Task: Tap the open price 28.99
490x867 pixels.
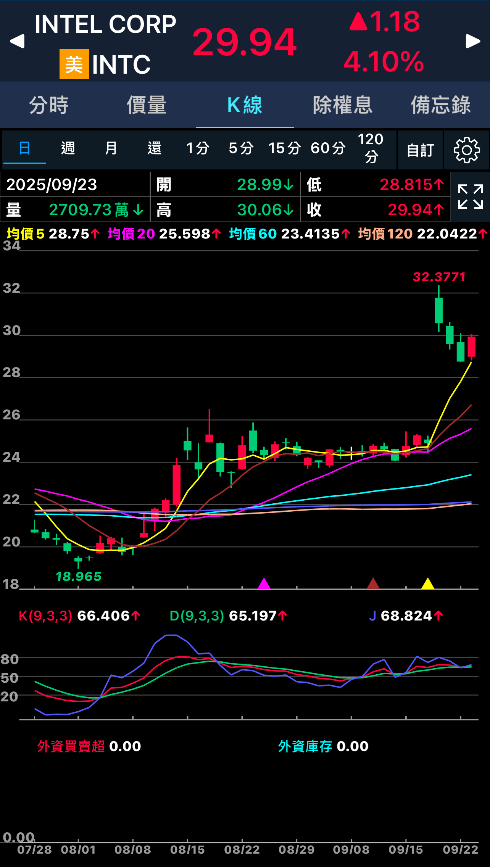Action: point(265,185)
